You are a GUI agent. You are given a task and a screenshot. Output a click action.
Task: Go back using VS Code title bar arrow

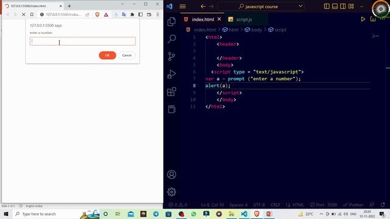coord(203,7)
